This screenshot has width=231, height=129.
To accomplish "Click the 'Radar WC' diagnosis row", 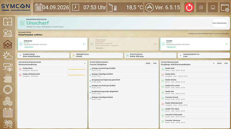I will (x=195, y=92).
